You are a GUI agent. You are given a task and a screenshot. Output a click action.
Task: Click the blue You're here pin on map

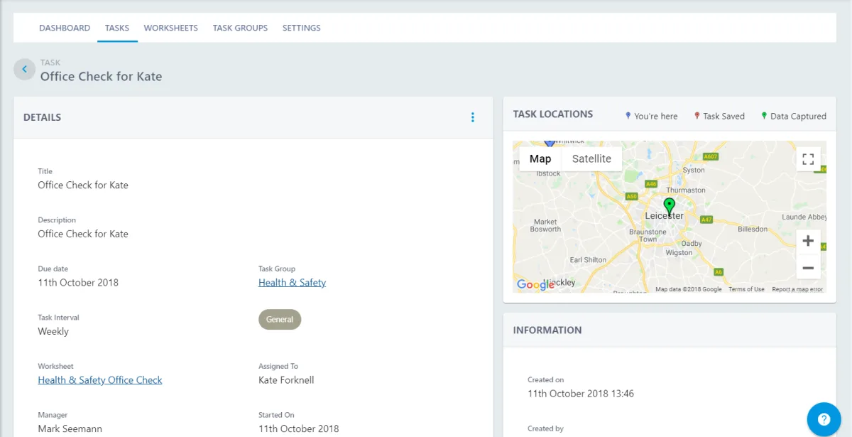click(x=549, y=143)
